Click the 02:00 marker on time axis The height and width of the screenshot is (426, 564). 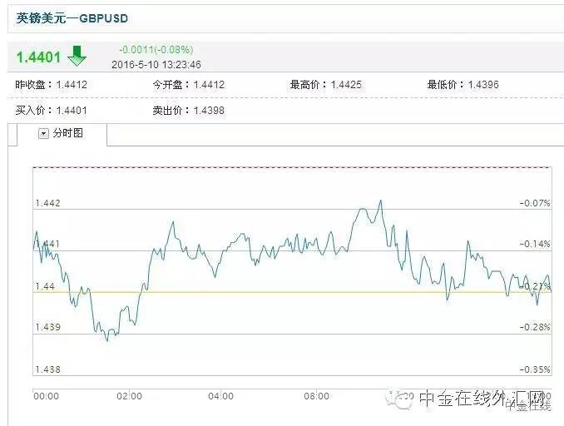pos(129,397)
